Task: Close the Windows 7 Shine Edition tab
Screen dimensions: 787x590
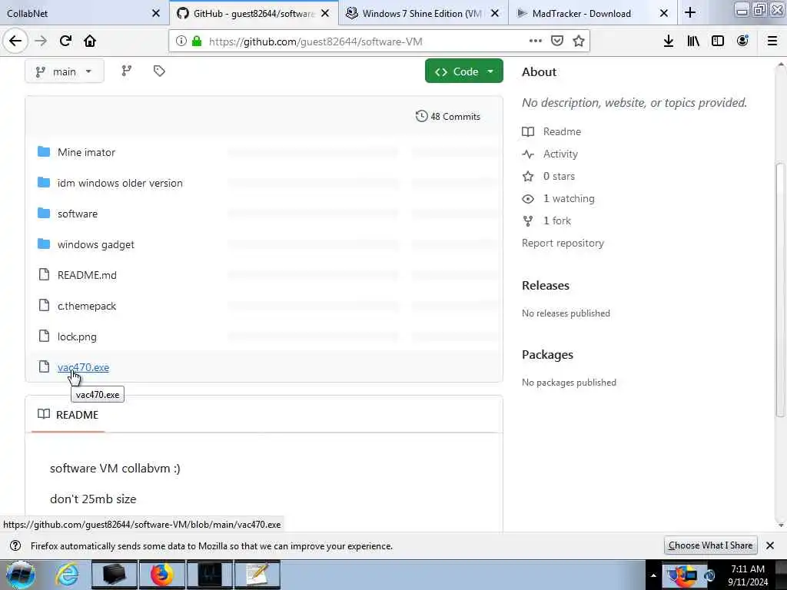Action: coord(495,14)
